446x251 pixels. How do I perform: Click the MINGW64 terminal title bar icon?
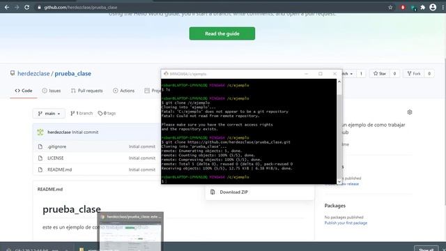(166, 74)
